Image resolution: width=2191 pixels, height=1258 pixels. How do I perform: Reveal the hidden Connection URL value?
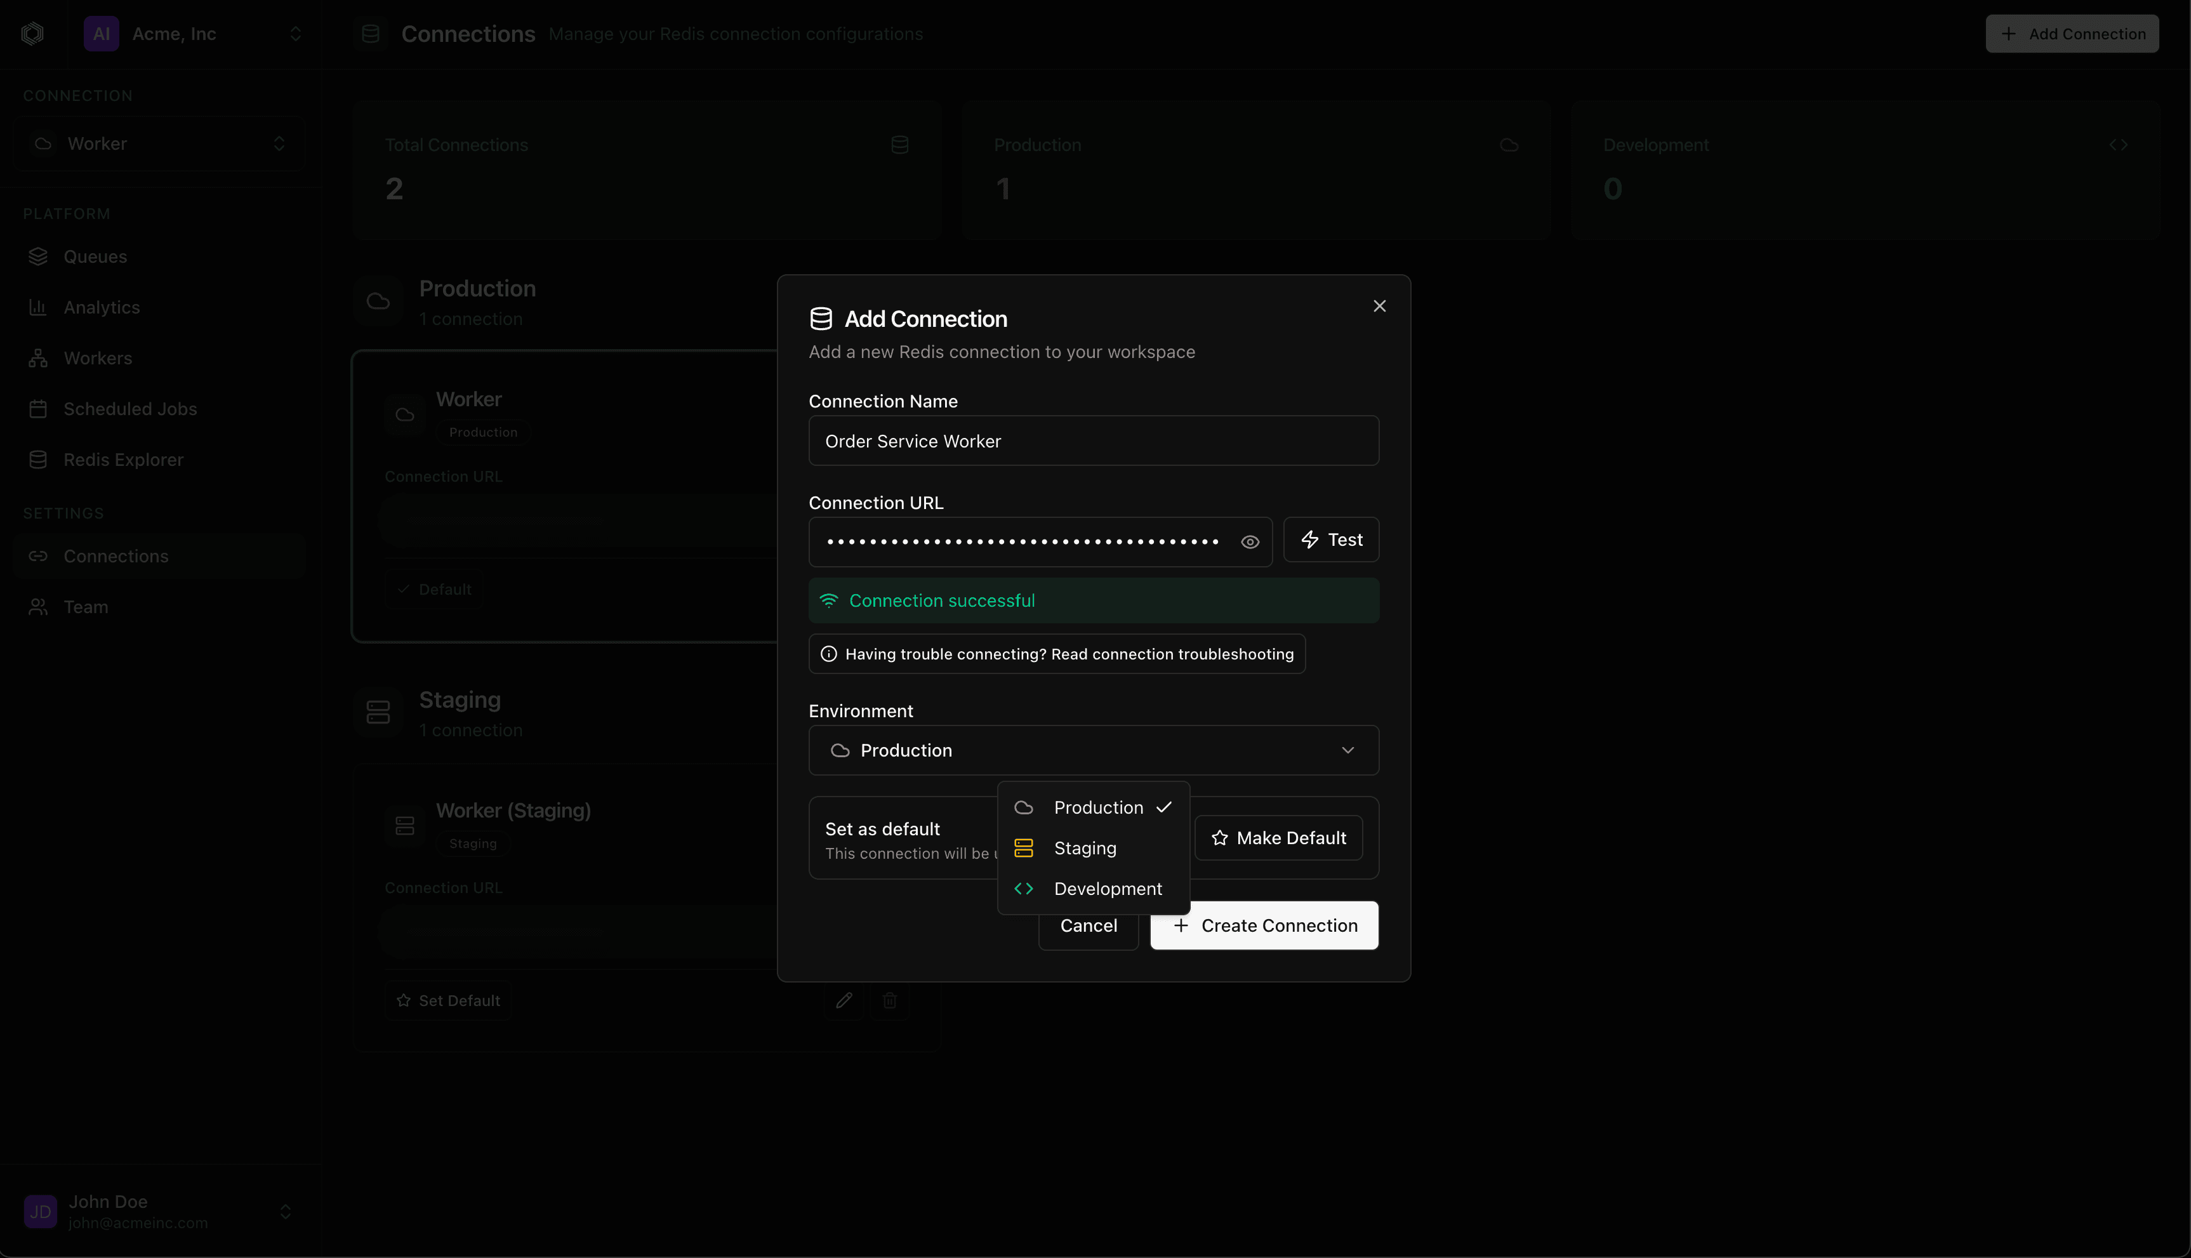[1250, 542]
